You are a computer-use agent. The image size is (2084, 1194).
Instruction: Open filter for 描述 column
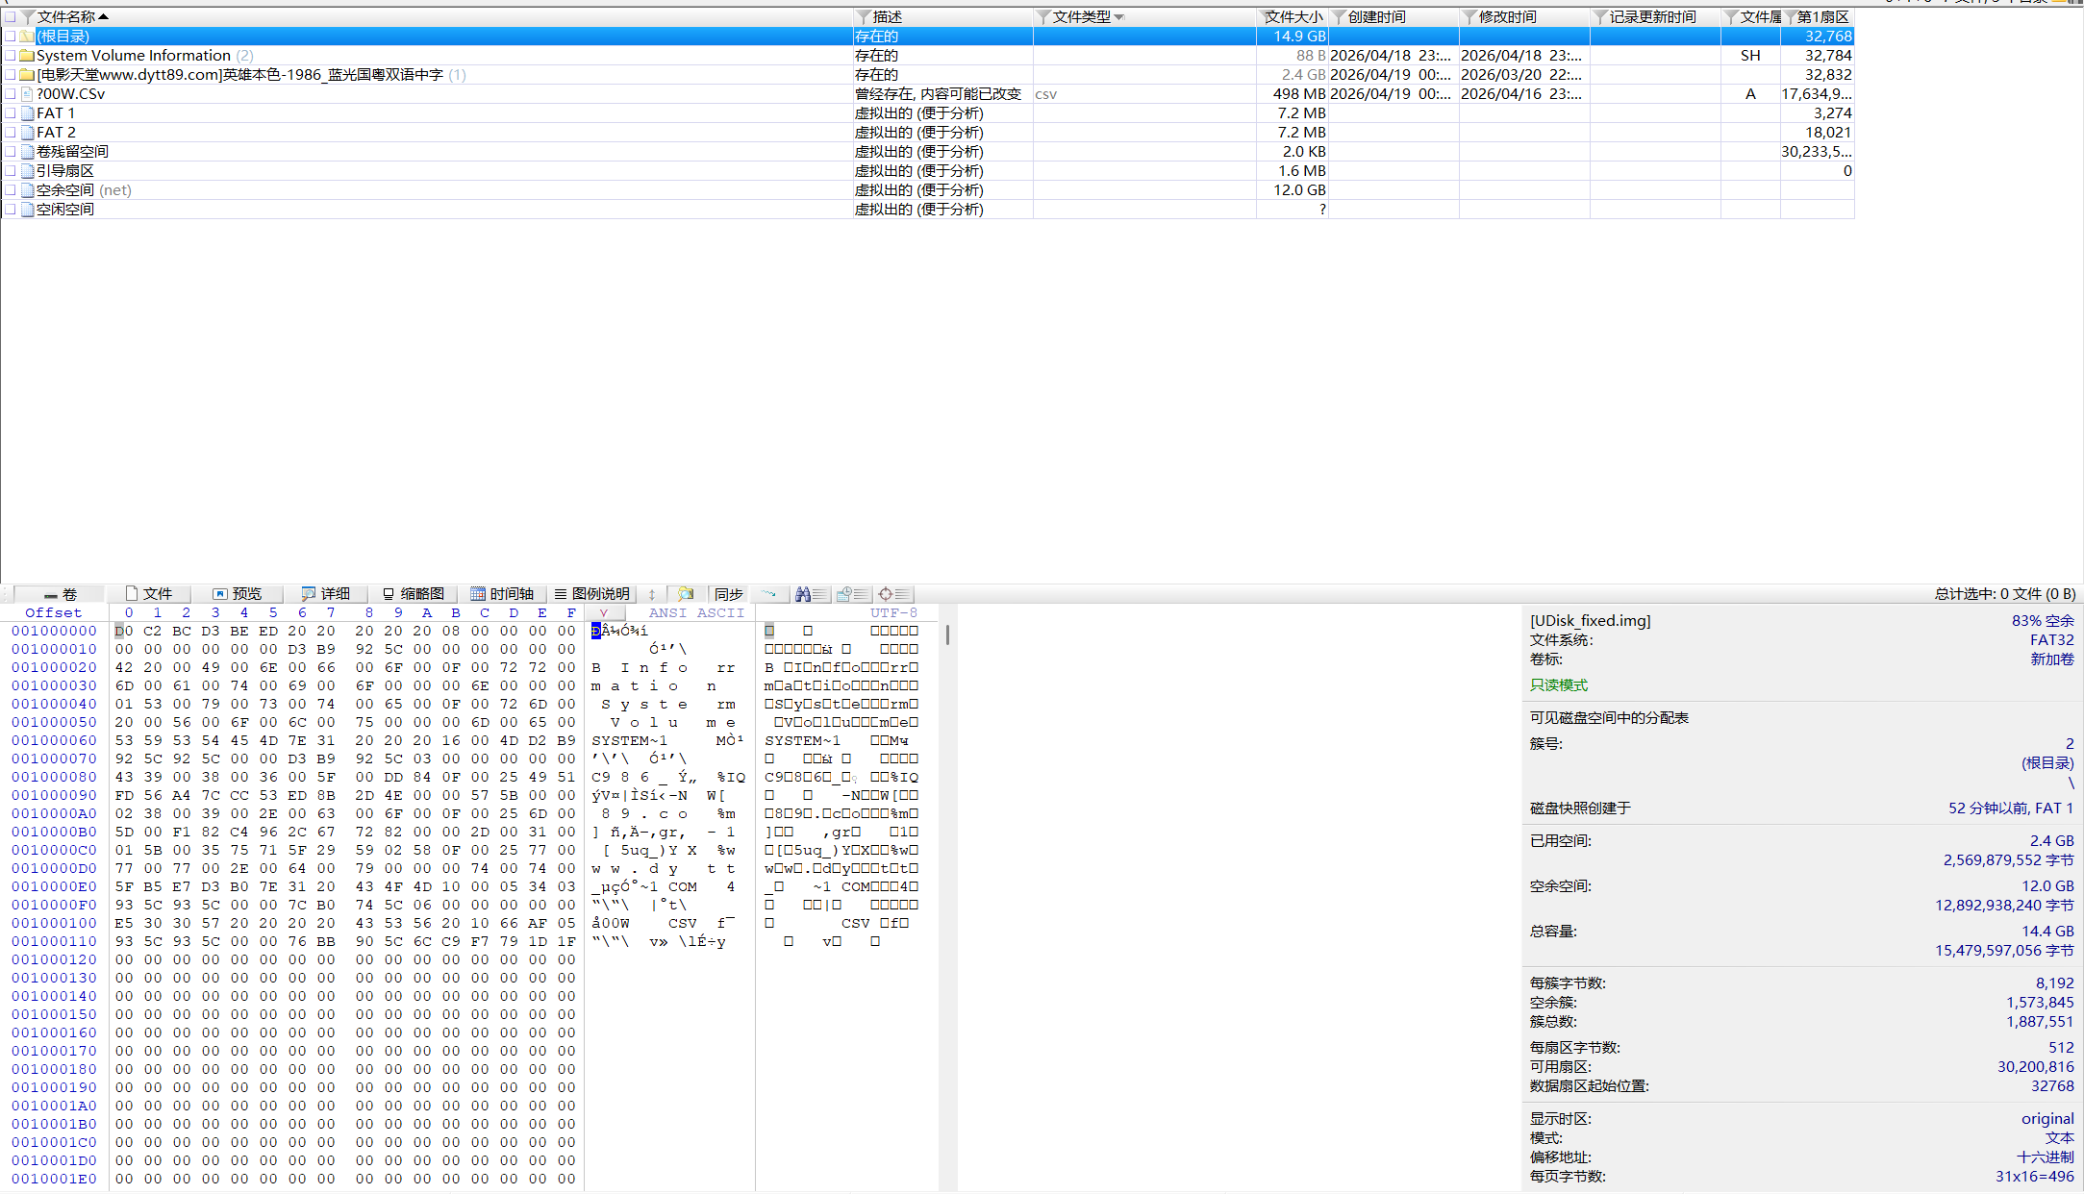(x=864, y=17)
